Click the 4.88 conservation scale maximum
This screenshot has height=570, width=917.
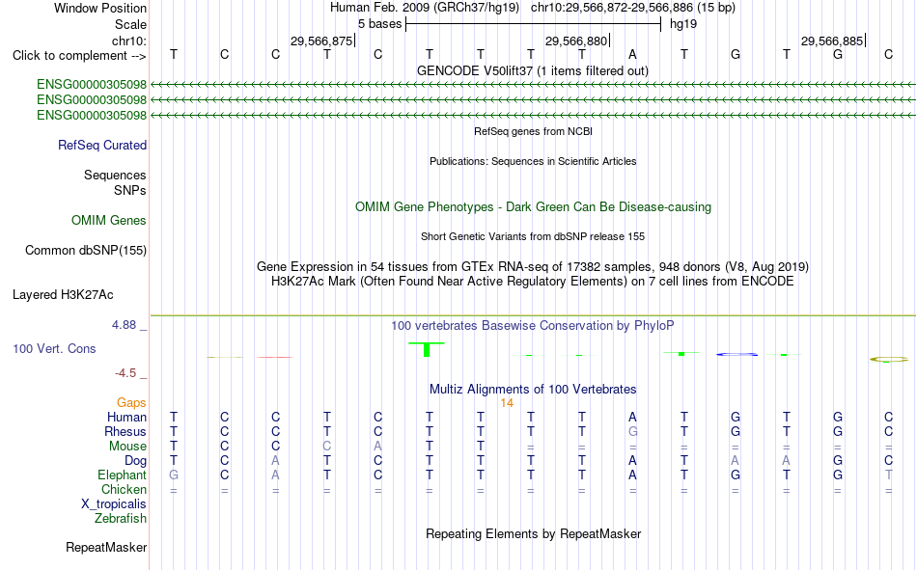pos(124,325)
